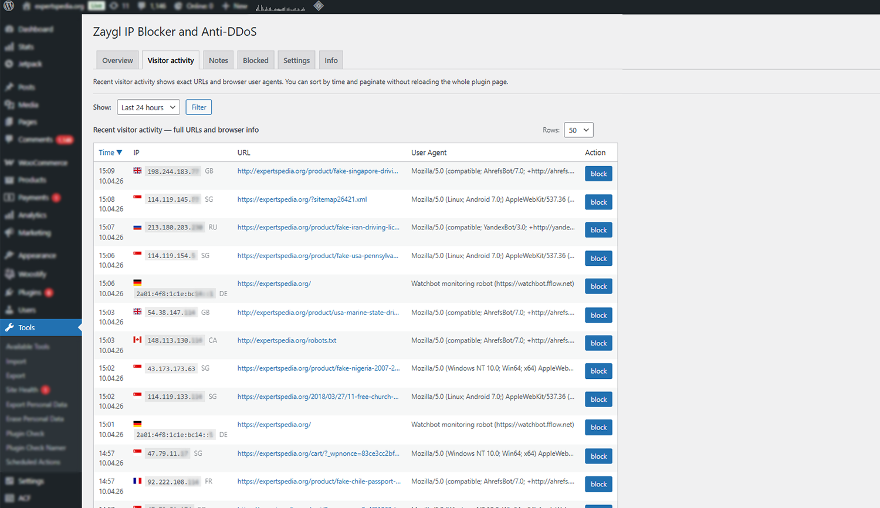Block IP 114.119.145 from Singapore

tap(598, 202)
